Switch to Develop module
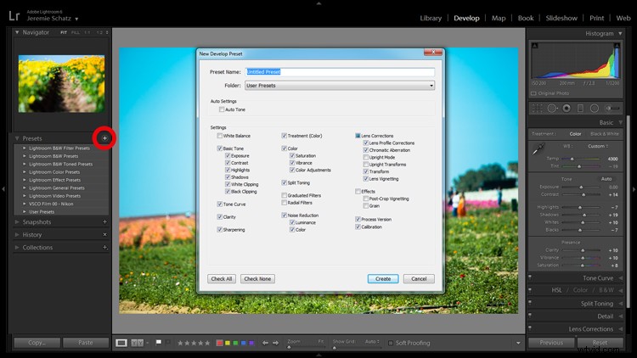This screenshot has width=637, height=358. (x=466, y=19)
